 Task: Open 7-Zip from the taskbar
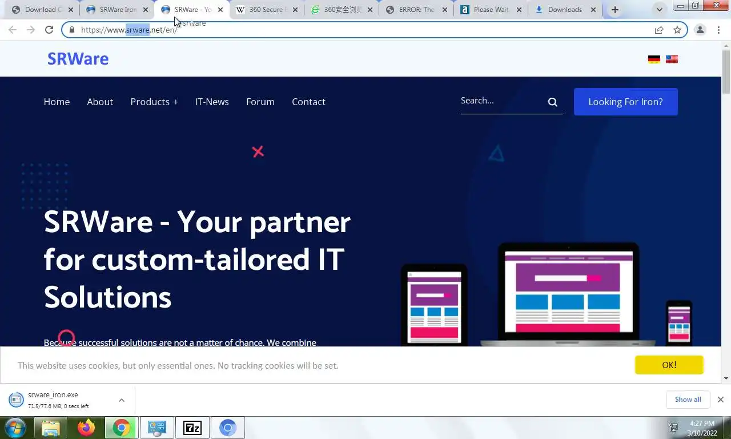click(192, 428)
